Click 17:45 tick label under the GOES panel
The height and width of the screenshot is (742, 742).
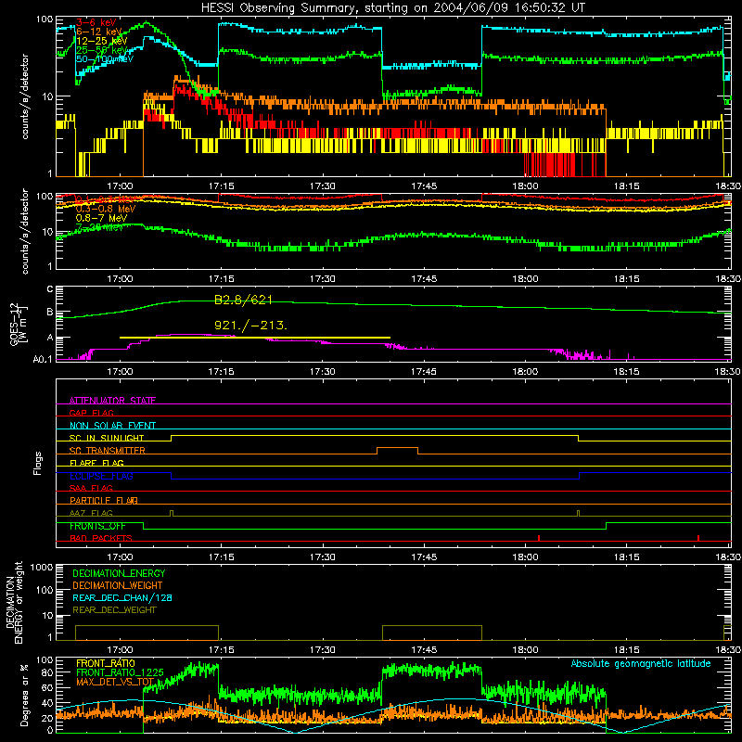pyautogui.click(x=424, y=372)
